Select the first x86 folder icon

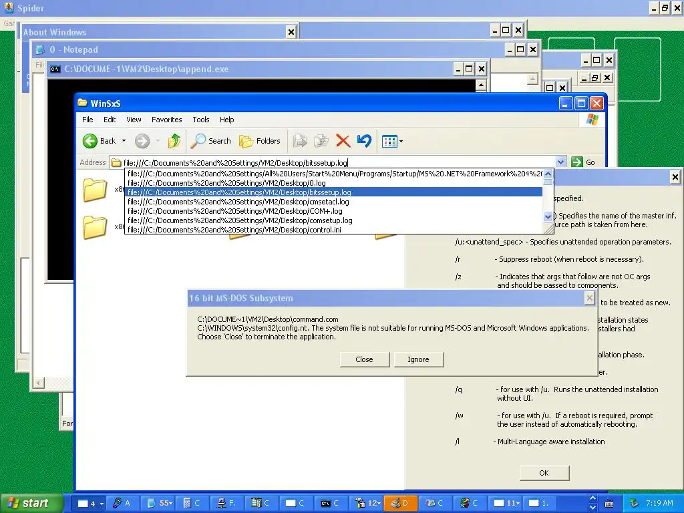point(95,190)
